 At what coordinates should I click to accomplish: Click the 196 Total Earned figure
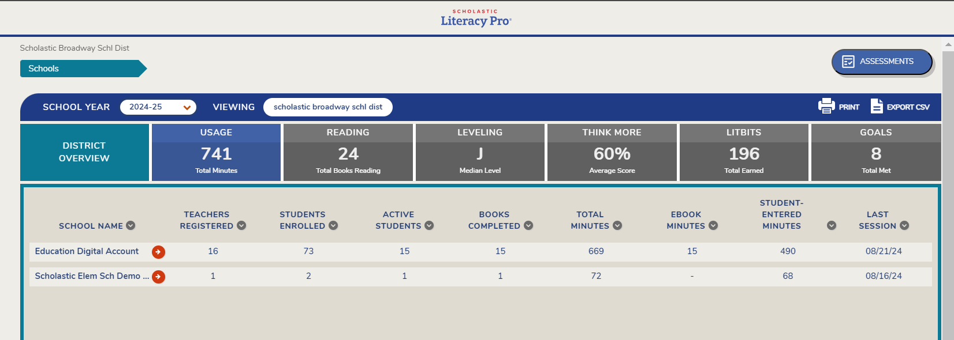coord(744,154)
